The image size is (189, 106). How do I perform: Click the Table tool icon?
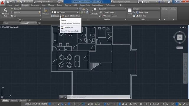(x=130, y=11)
